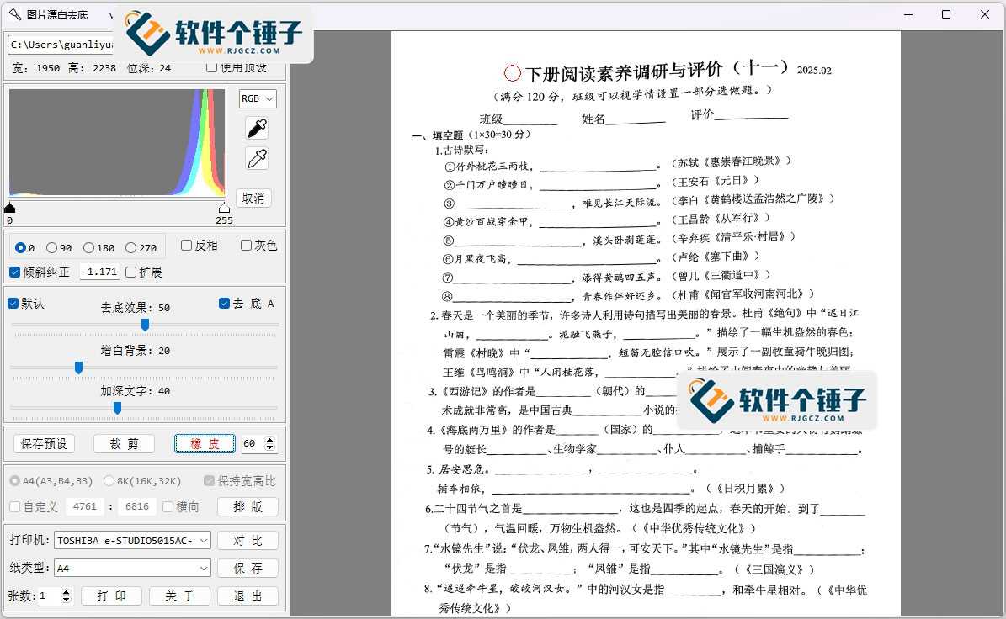Click the 排版 layout button

coord(248,507)
